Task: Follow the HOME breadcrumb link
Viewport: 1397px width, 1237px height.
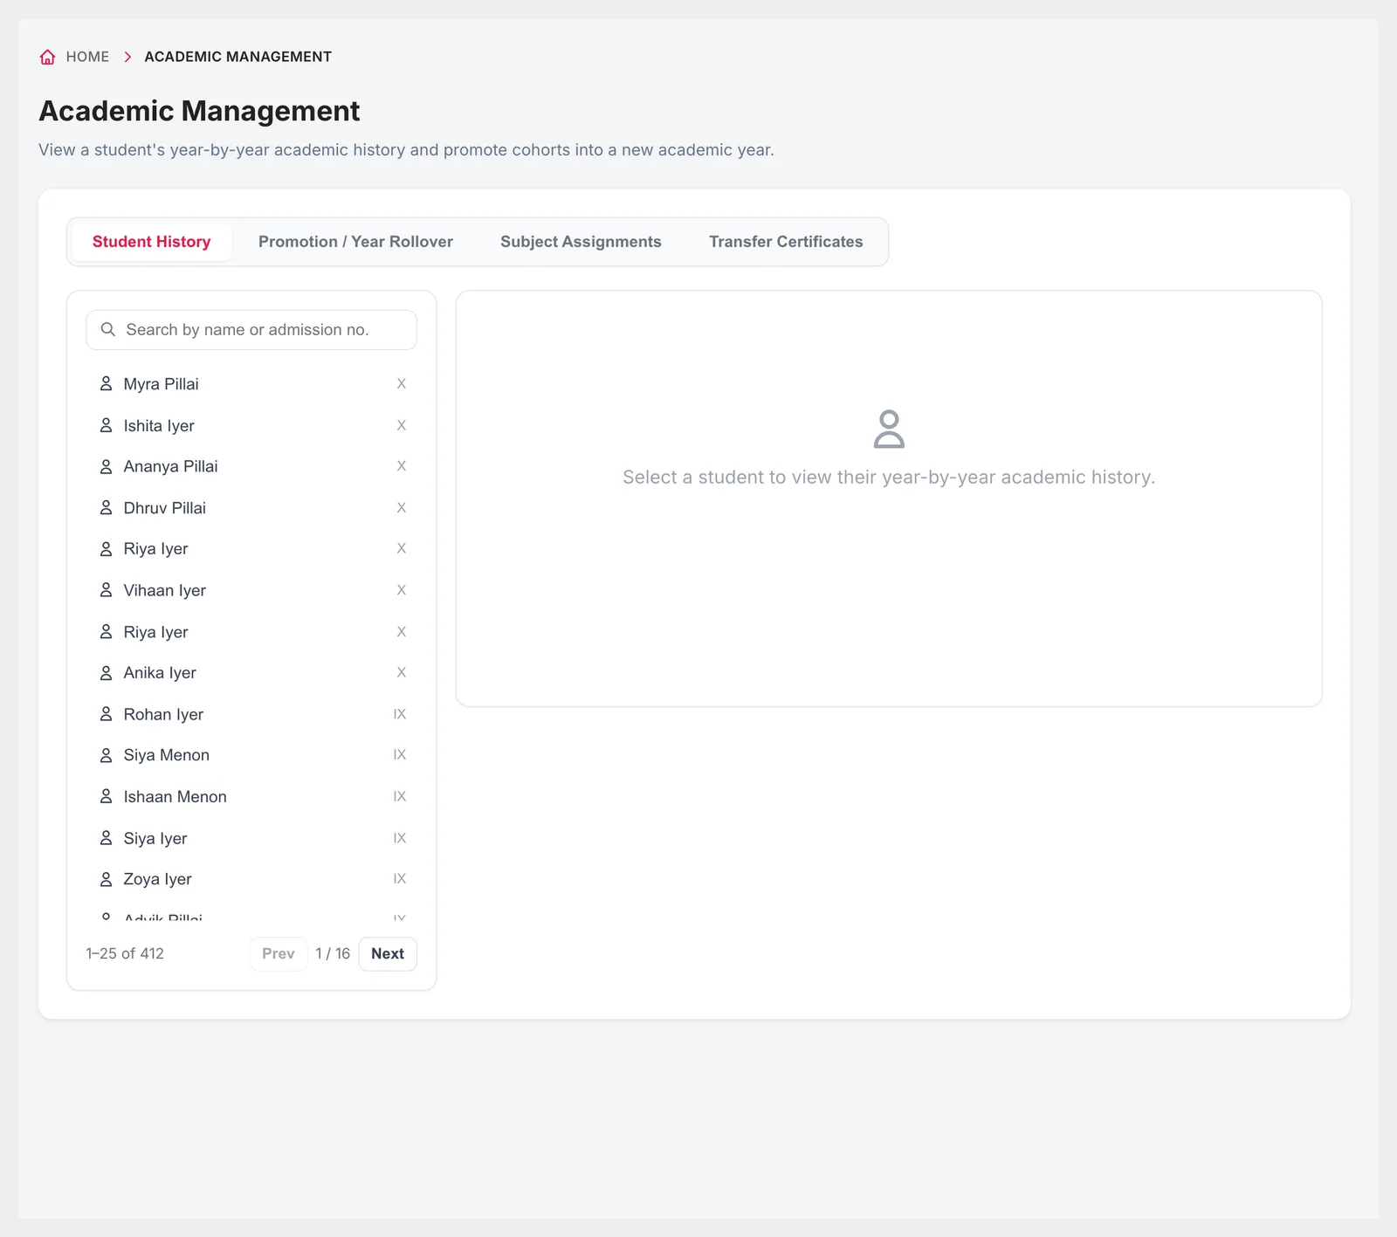Action: tap(87, 57)
